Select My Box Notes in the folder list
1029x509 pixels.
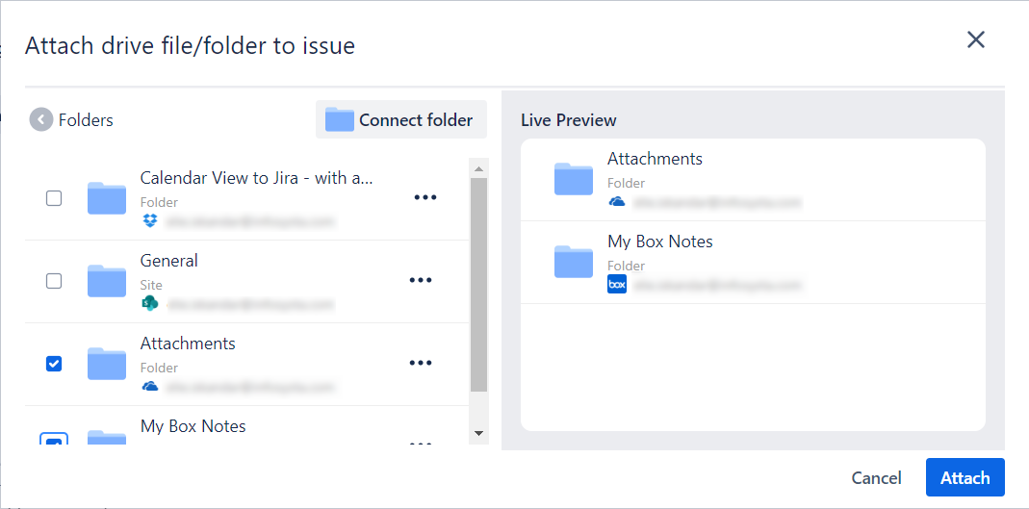193,426
